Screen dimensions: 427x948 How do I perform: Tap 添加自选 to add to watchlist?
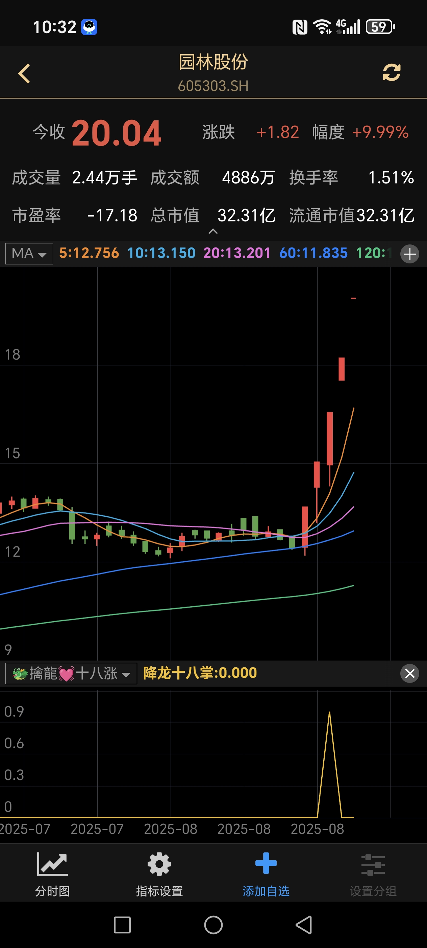(266, 875)
